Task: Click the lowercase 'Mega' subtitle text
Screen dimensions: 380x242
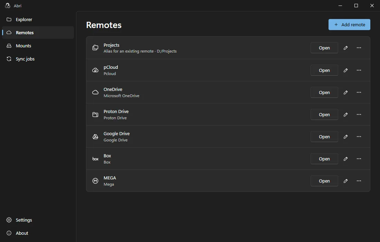Action: tap(109, 184)
